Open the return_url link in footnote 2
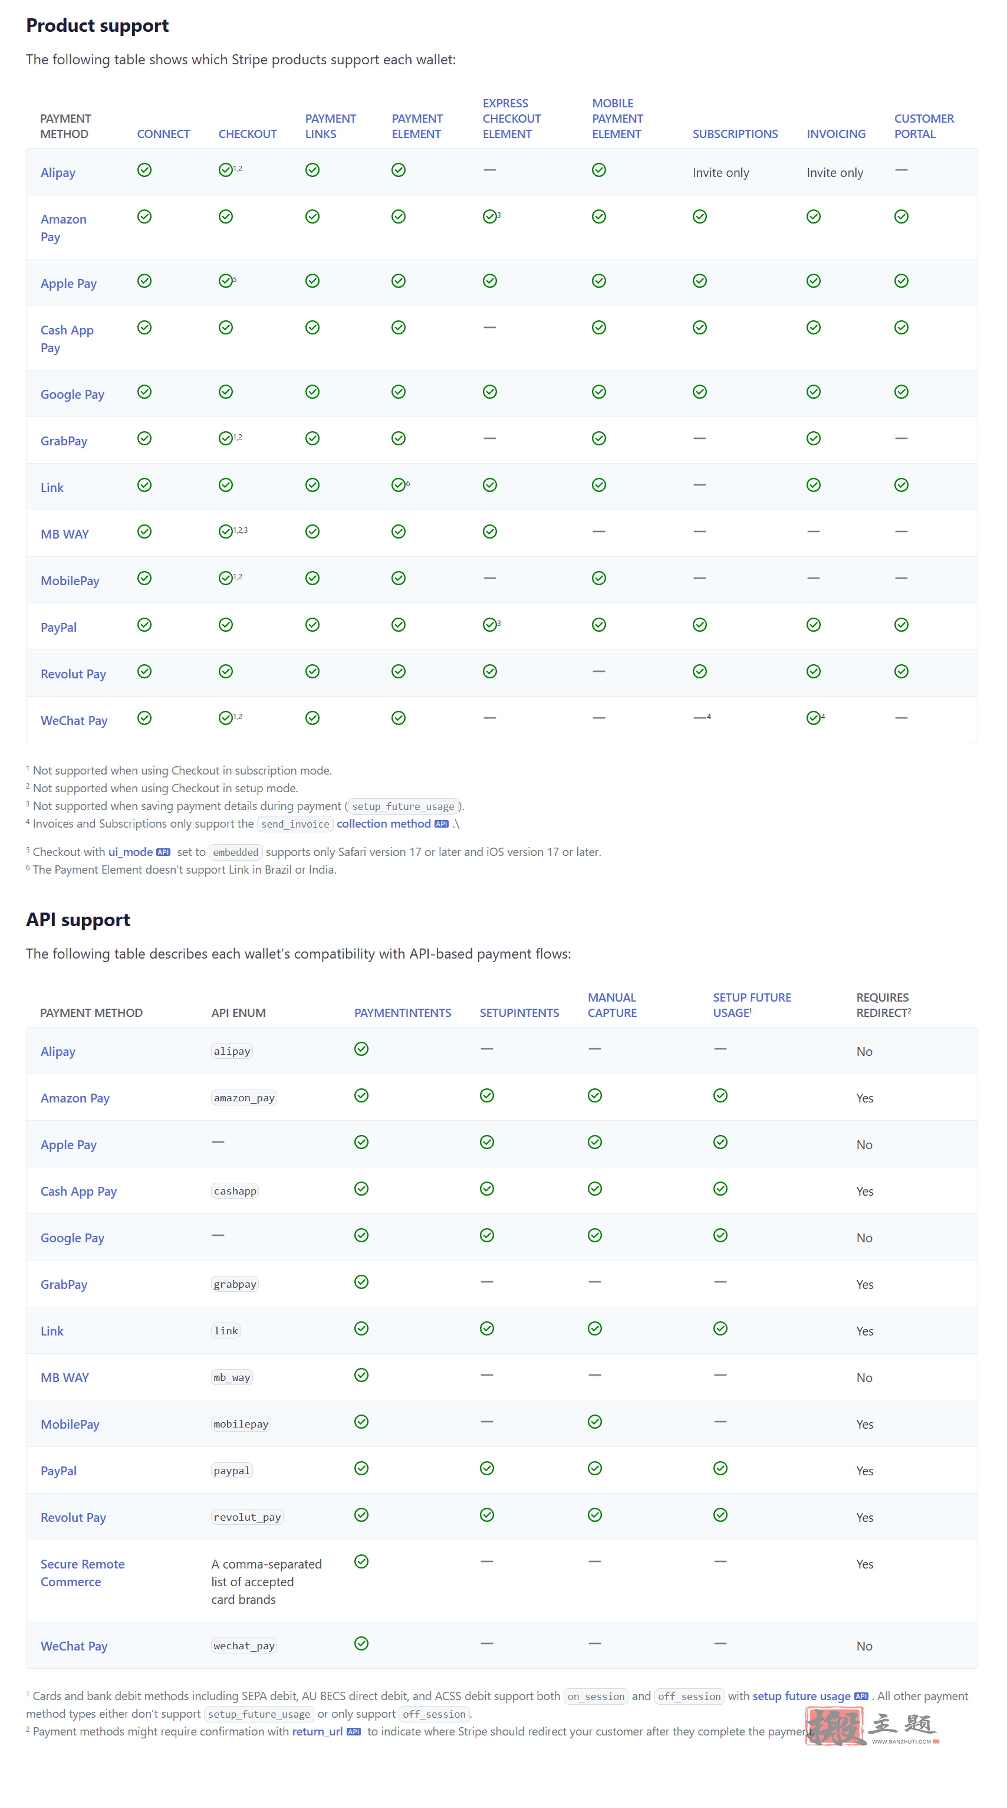The image size is (1007, 1808). [318, 1731]
